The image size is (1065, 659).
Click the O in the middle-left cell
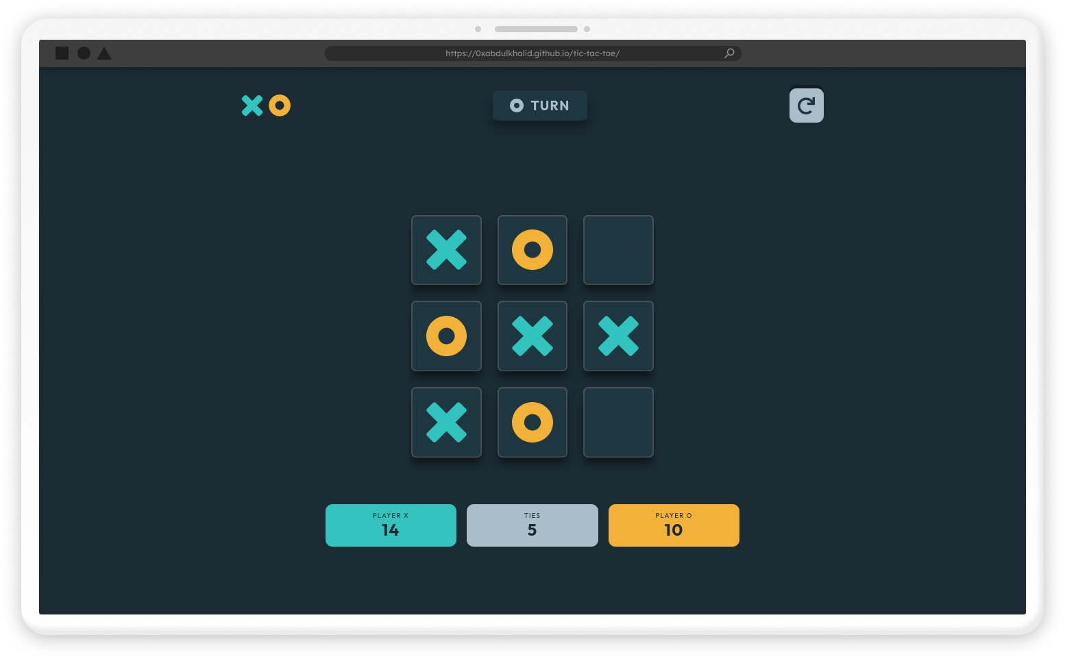[x=446, y=336]
